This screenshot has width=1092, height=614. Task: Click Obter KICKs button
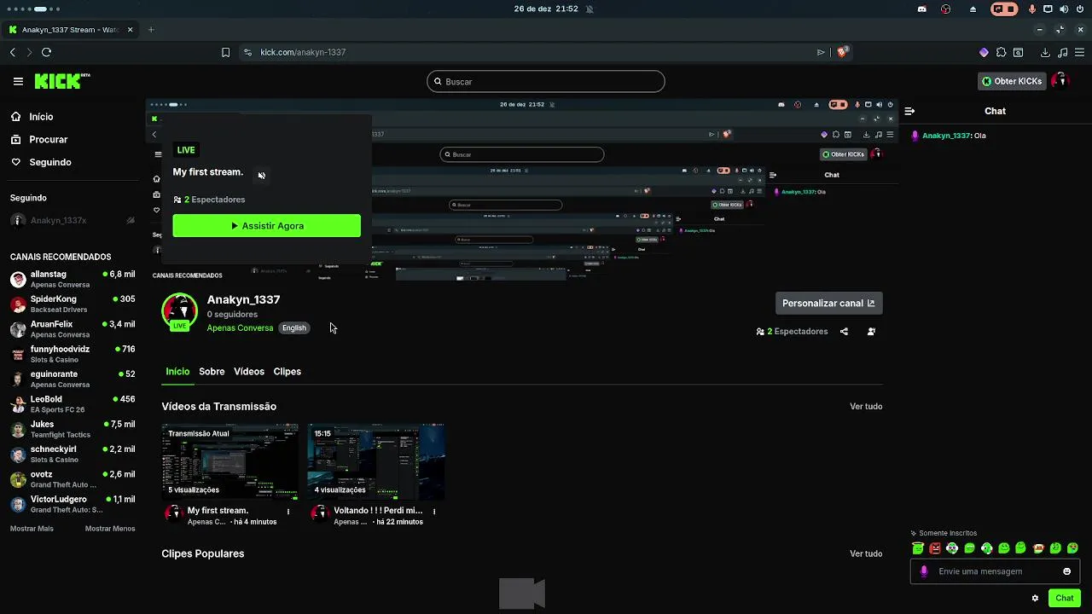(1012, 81)
